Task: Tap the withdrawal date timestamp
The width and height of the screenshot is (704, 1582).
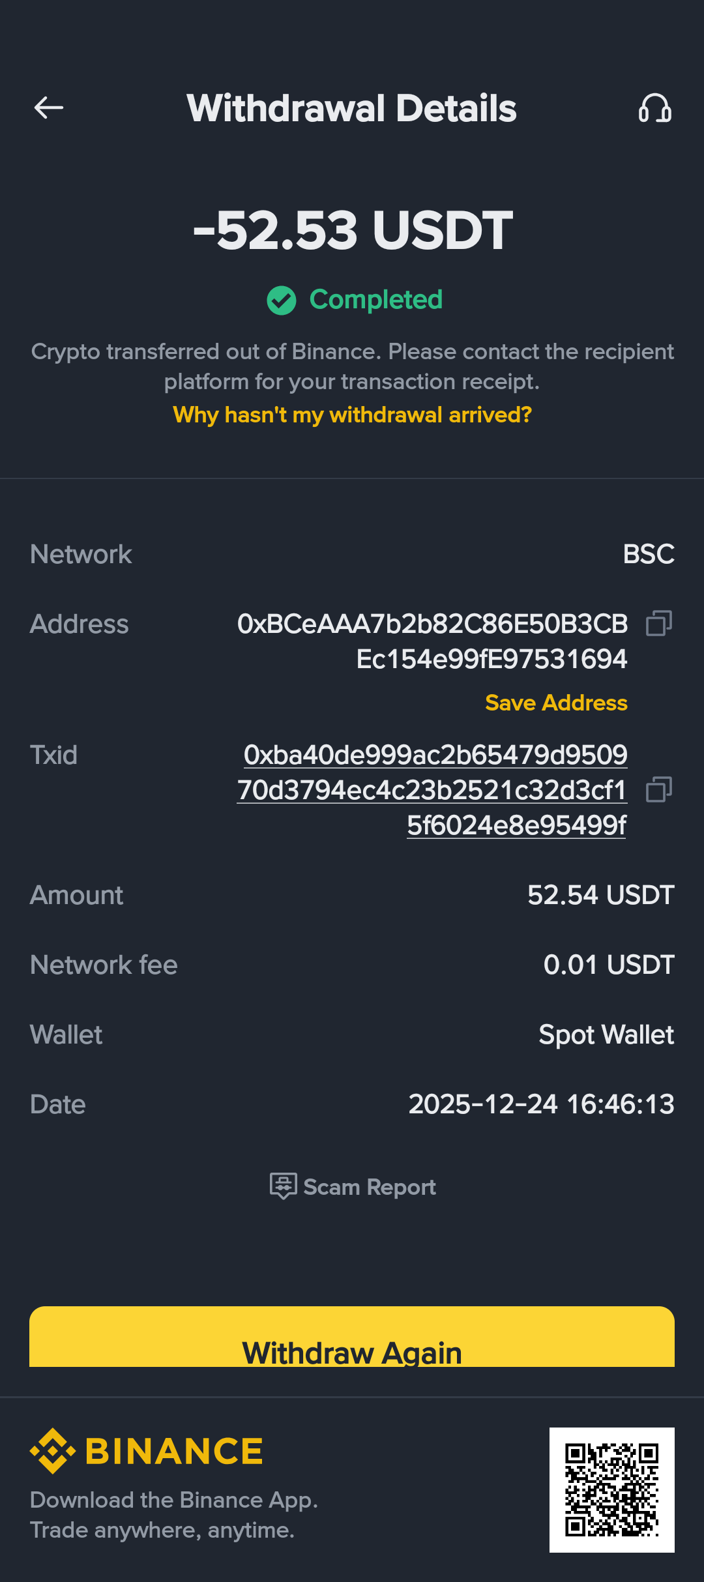Action: pos(541,1104)
